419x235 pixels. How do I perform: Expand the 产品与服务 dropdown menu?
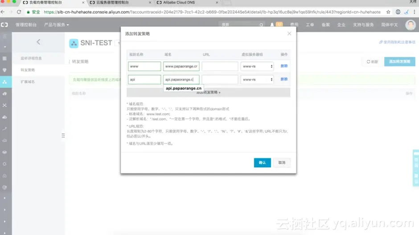[x=56, y=25]
